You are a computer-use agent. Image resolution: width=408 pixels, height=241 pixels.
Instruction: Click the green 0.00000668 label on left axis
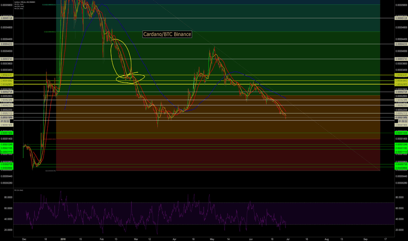(x=7, y=168)
